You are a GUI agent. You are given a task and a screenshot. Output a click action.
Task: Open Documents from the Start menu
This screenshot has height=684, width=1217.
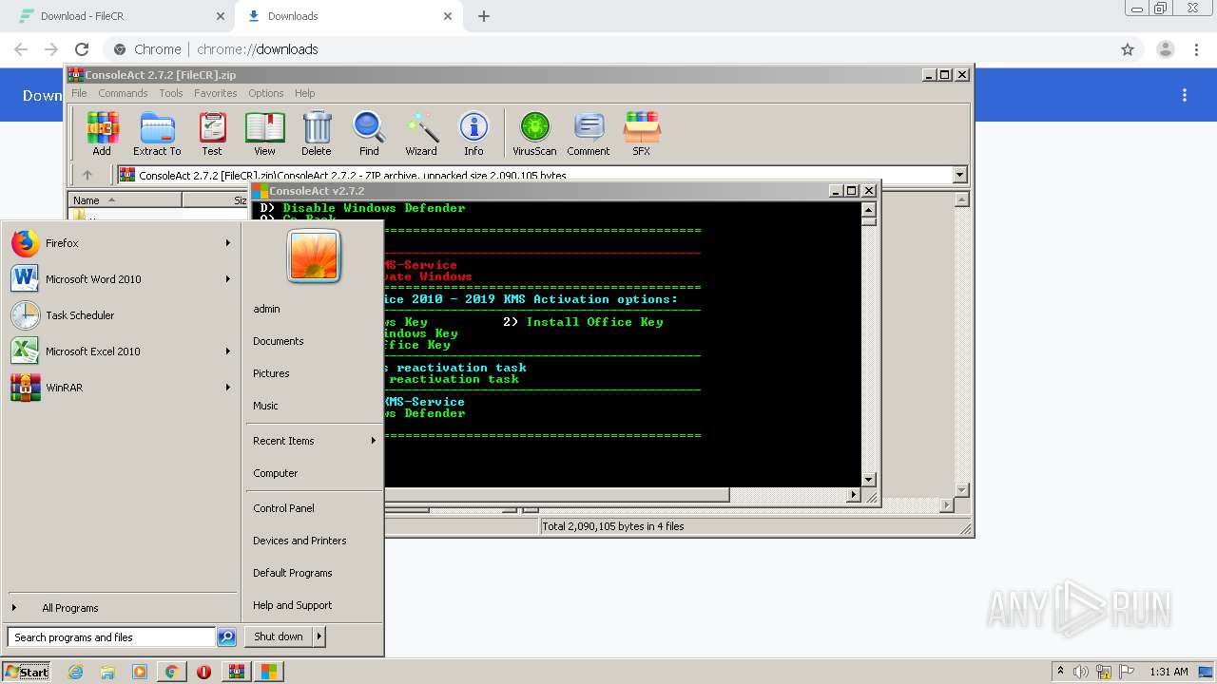coord(279,341)
